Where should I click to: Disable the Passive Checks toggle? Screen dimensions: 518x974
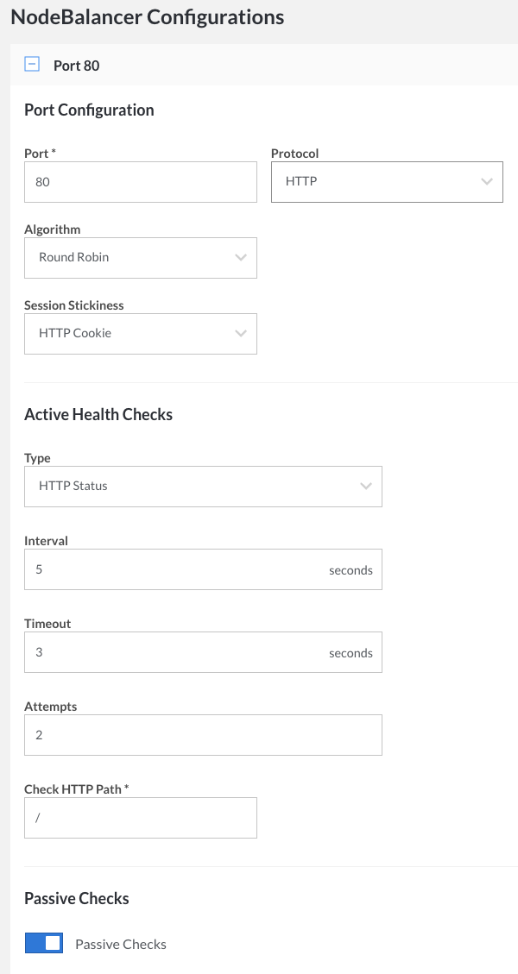pyautogui.click(x=42, y=942)
